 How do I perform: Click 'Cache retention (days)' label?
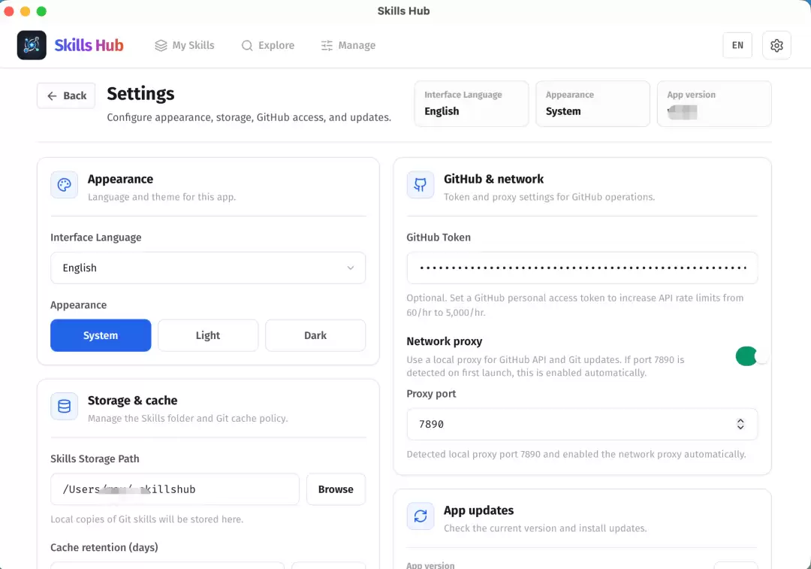click(104, 547)
